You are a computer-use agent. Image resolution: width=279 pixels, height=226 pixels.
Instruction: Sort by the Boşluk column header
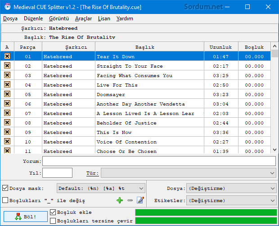(254, 47)
